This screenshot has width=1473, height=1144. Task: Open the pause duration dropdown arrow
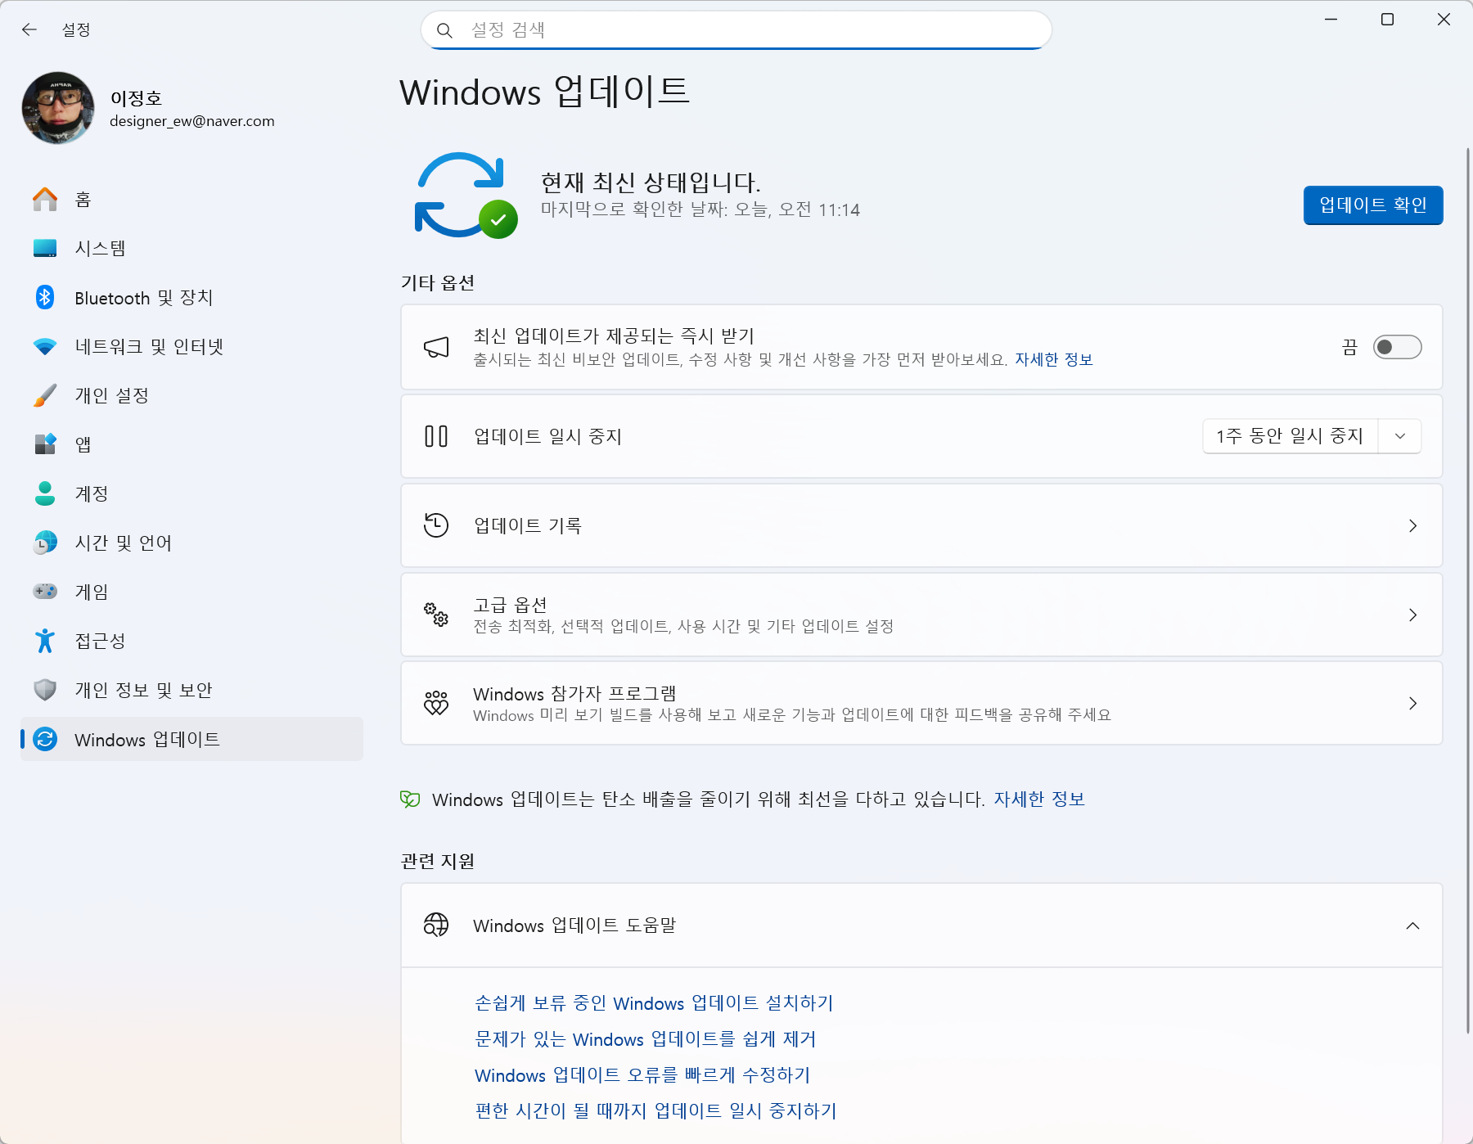1400,436
